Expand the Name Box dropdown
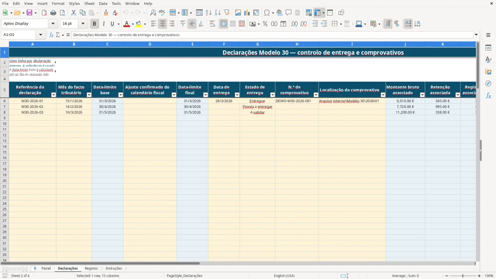This screenshot has height=279, width=496. pyautogui.click(x=41, y=35)
